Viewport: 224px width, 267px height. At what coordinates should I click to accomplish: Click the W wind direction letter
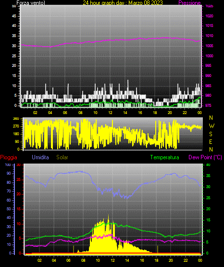(212, 126)
